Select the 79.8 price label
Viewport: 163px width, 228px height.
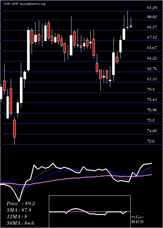[151, 90]
